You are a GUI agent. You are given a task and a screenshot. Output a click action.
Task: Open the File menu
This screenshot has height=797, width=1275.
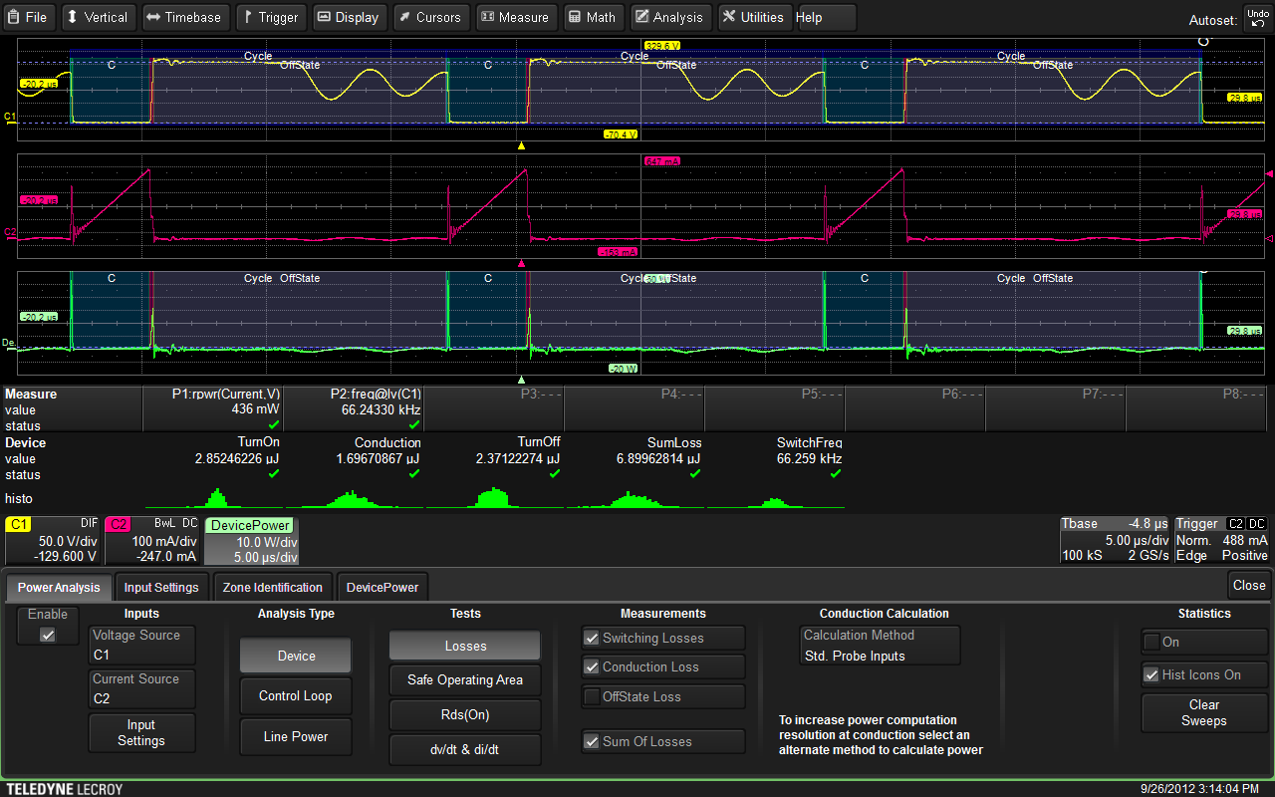[29, 17]
